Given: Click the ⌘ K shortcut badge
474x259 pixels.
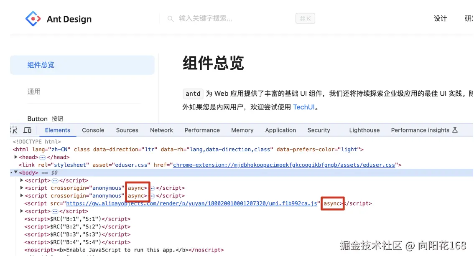Looking at the screenshot, I should pos(305,18).
